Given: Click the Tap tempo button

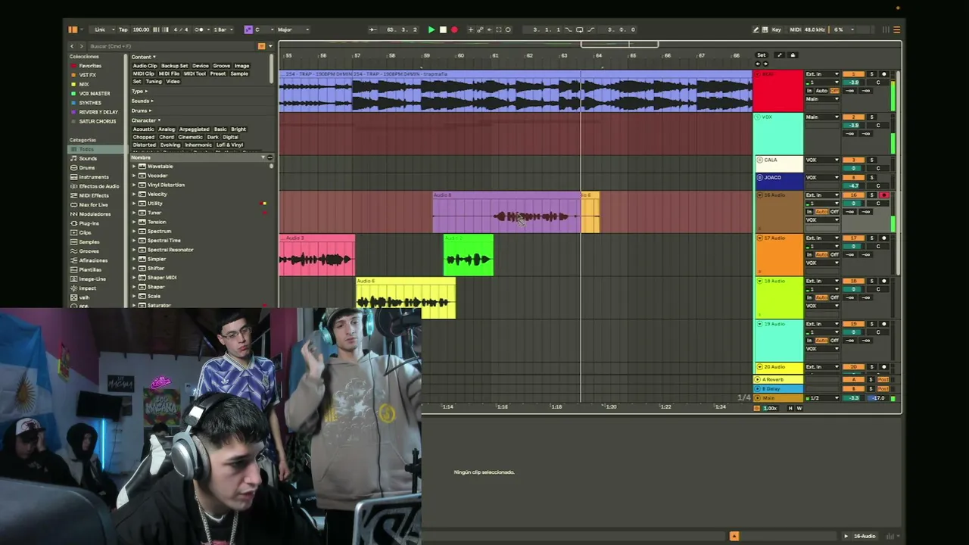Looking at the screenshot, I should pyautogui.click(x=123, y=30).
